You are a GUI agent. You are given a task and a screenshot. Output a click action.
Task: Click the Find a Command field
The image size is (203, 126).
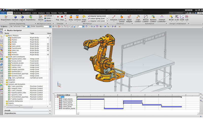(x=177, y=13)
